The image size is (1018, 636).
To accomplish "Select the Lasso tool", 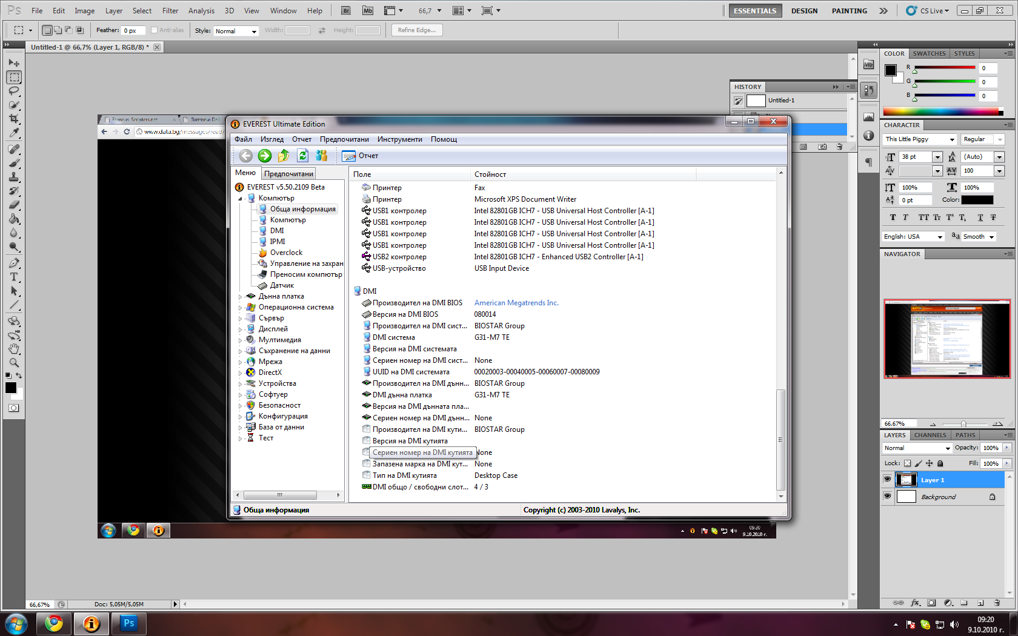I will click(x=14, y=91).
